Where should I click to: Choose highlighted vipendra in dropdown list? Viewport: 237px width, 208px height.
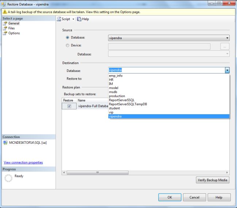click(169, 116)
